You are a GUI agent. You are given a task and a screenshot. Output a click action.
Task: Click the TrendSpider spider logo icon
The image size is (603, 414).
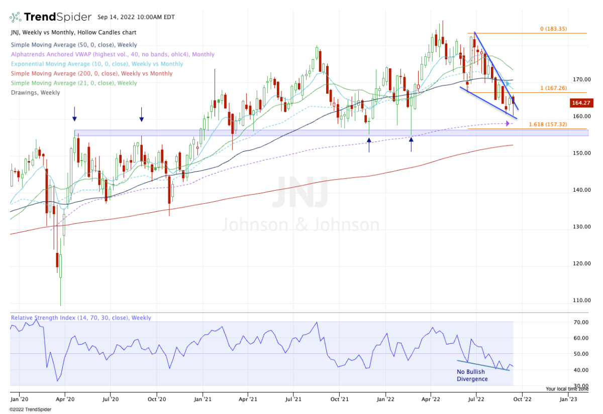click(x=16, y=17)
